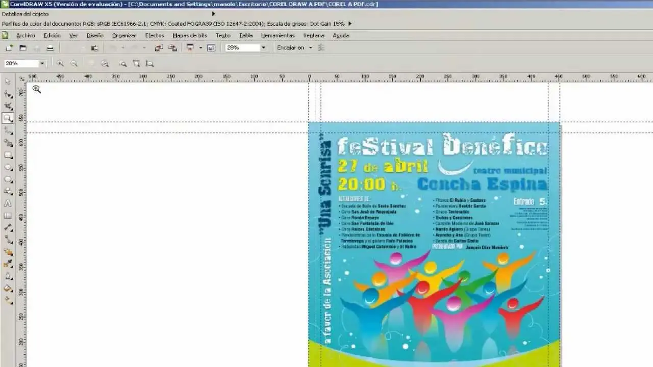
Task: Click the Zoom to page icon
Action: pos(122,64)
